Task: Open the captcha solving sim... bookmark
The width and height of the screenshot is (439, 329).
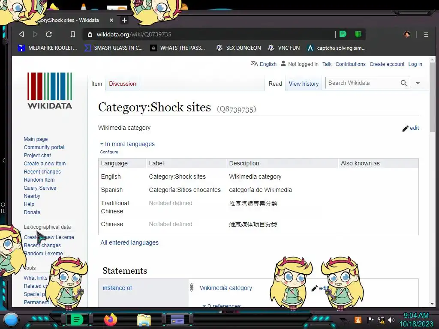Action: (x=336, y=48)
